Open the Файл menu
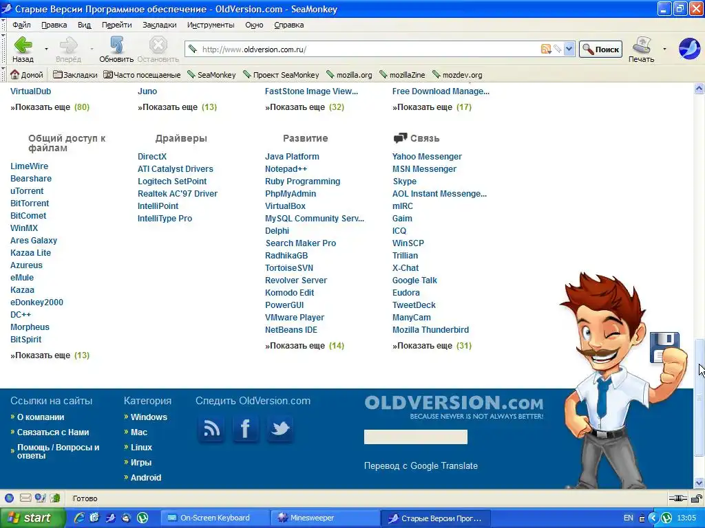705x528 pixels. tap(21, 25)
